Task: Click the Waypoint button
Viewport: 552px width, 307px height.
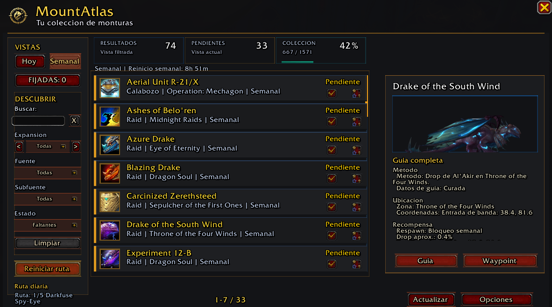Action: pos(500,261)
